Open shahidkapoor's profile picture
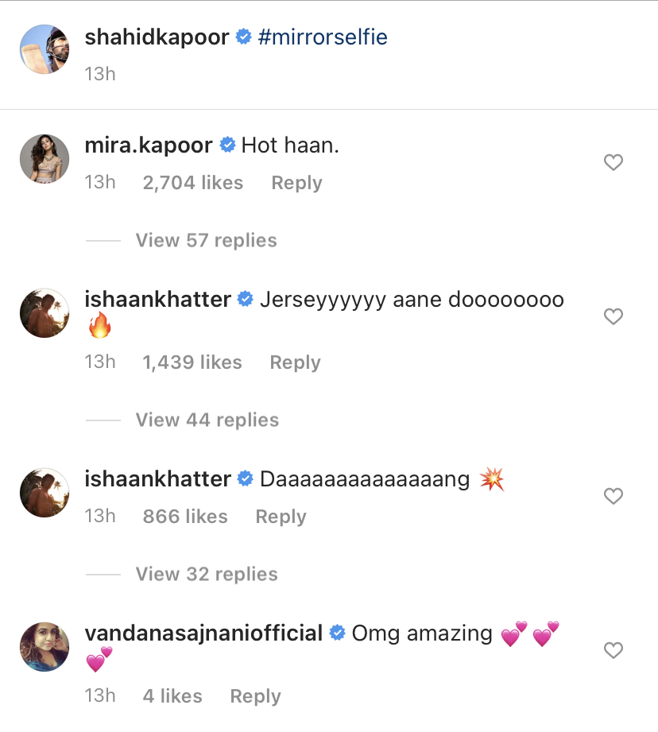 point(45,49)
